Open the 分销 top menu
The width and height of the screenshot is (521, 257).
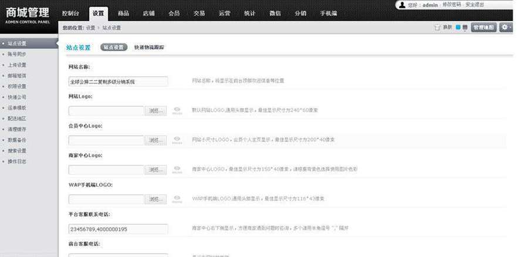click(300, 13)
